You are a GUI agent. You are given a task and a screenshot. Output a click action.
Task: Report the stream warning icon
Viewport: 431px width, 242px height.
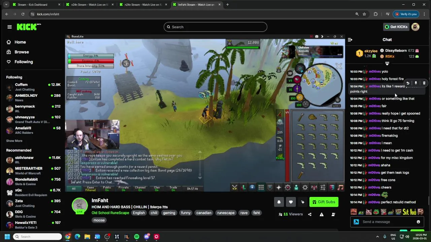[322, 214]
